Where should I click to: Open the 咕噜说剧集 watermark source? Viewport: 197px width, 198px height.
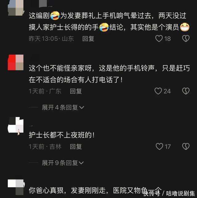point(180,193)
